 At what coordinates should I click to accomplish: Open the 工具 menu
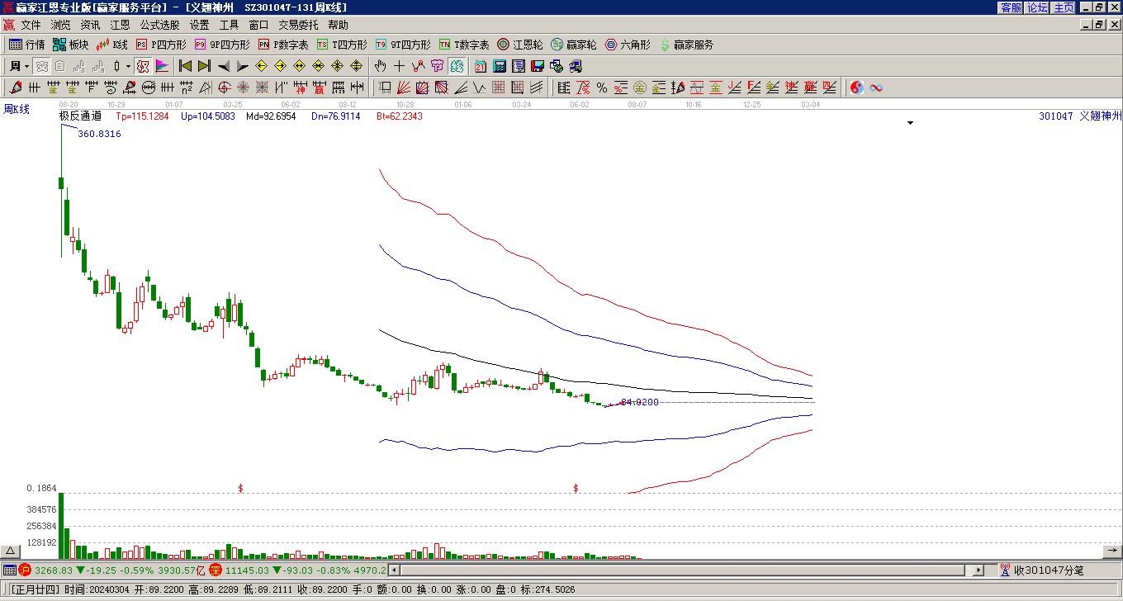pos(229,25)
